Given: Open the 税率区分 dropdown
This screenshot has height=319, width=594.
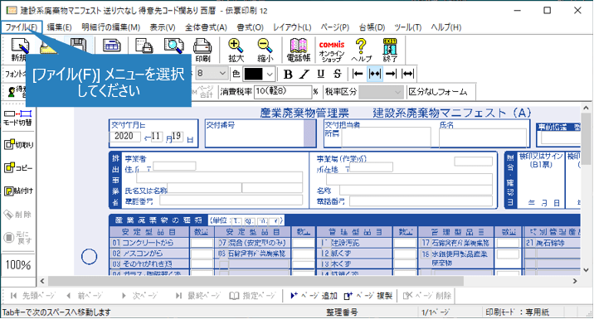Looking at the screenshot, I should tap(381, 92).
